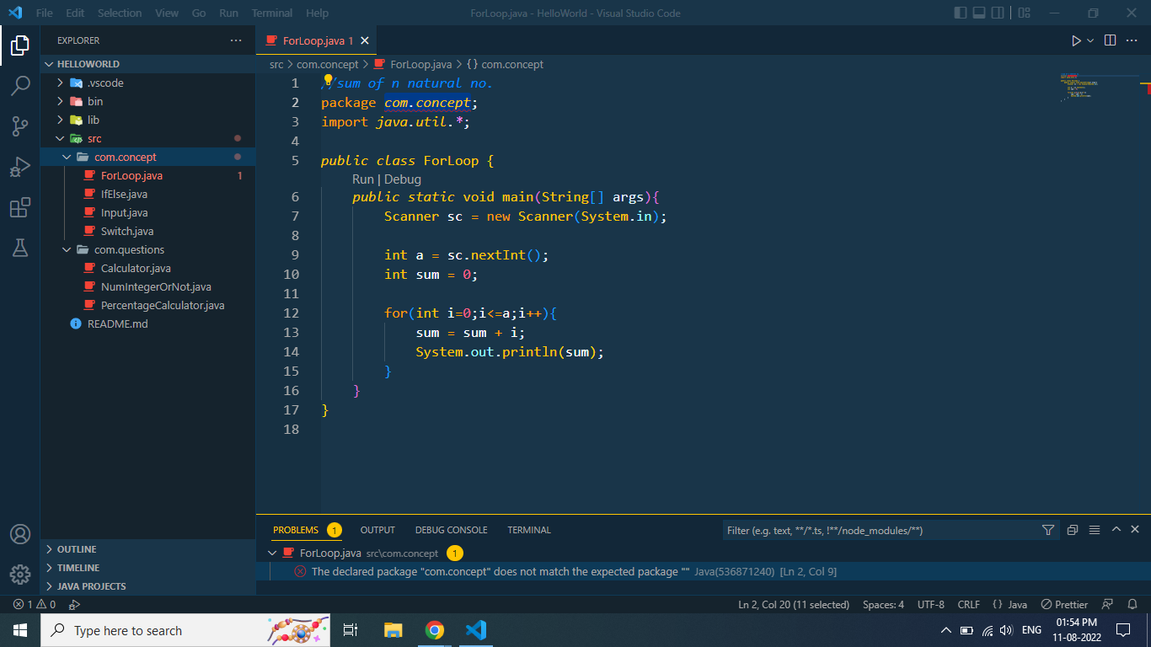Image resolution: width=1151 pixels, height=647 pixels.
Task: Collapse all problems in the panel
Action: (x=1073, y=530)
